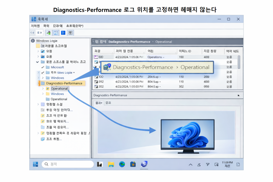Click the event list vertical scrollbar
The image size is (273, 182).
point(239,62)
